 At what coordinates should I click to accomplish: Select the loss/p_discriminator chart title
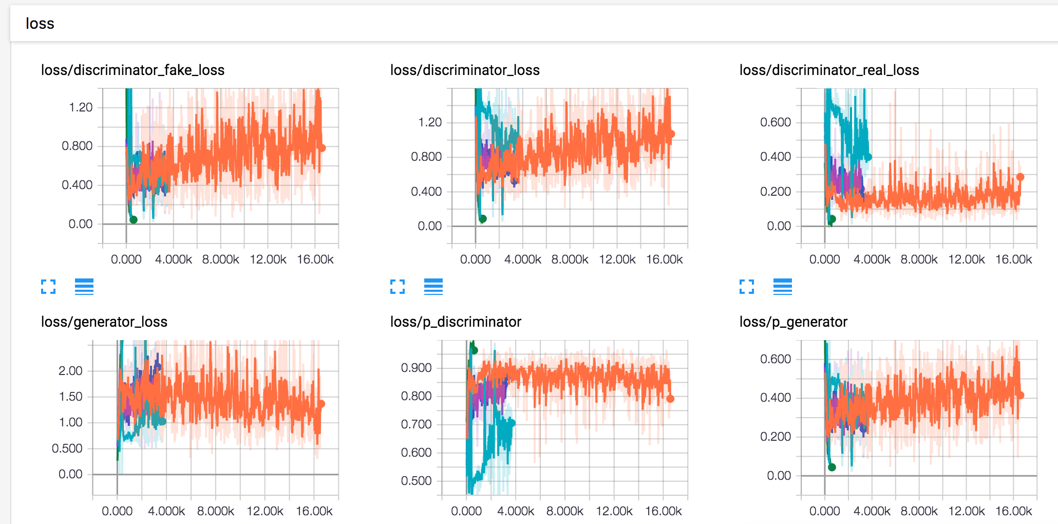[456, 322]
